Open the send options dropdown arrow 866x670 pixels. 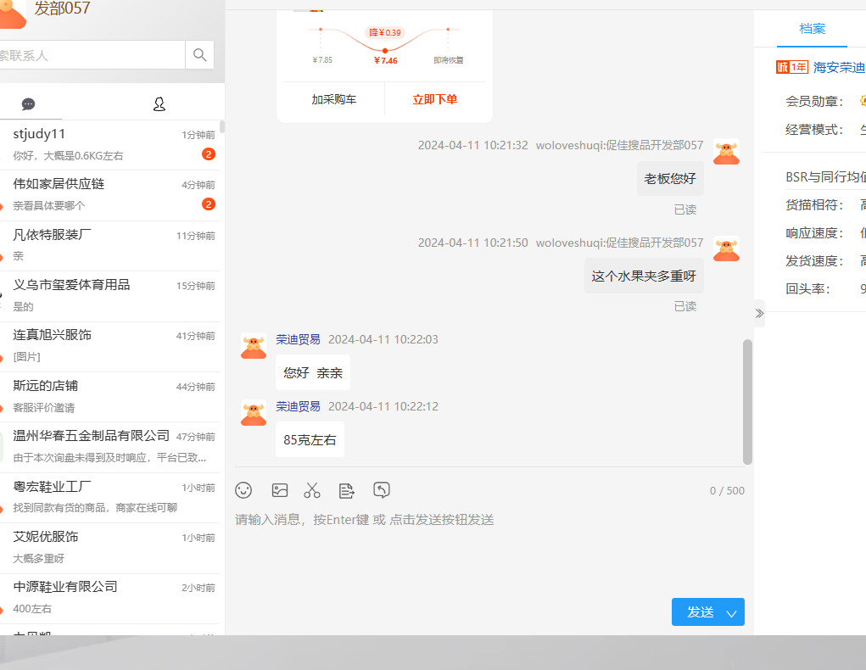tap(732, 612)
